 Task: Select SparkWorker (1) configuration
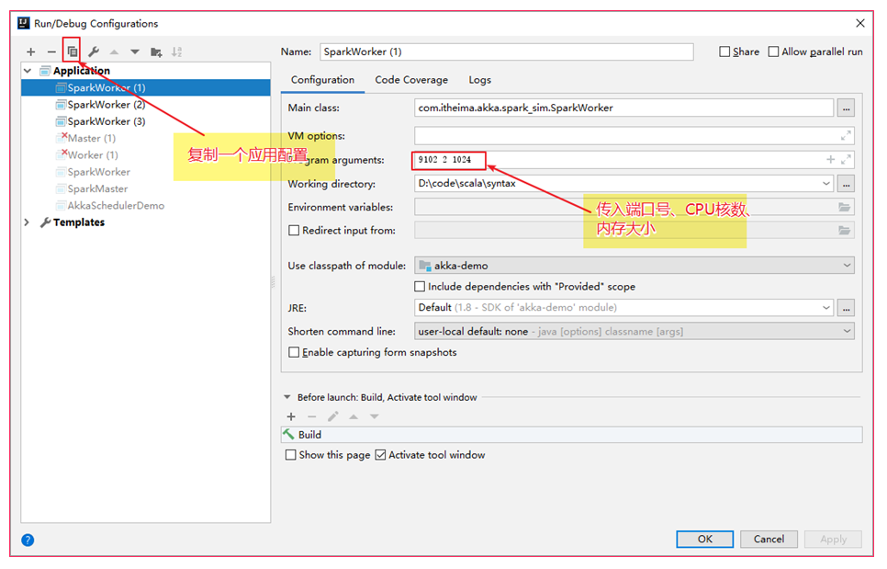click(146, 87)
